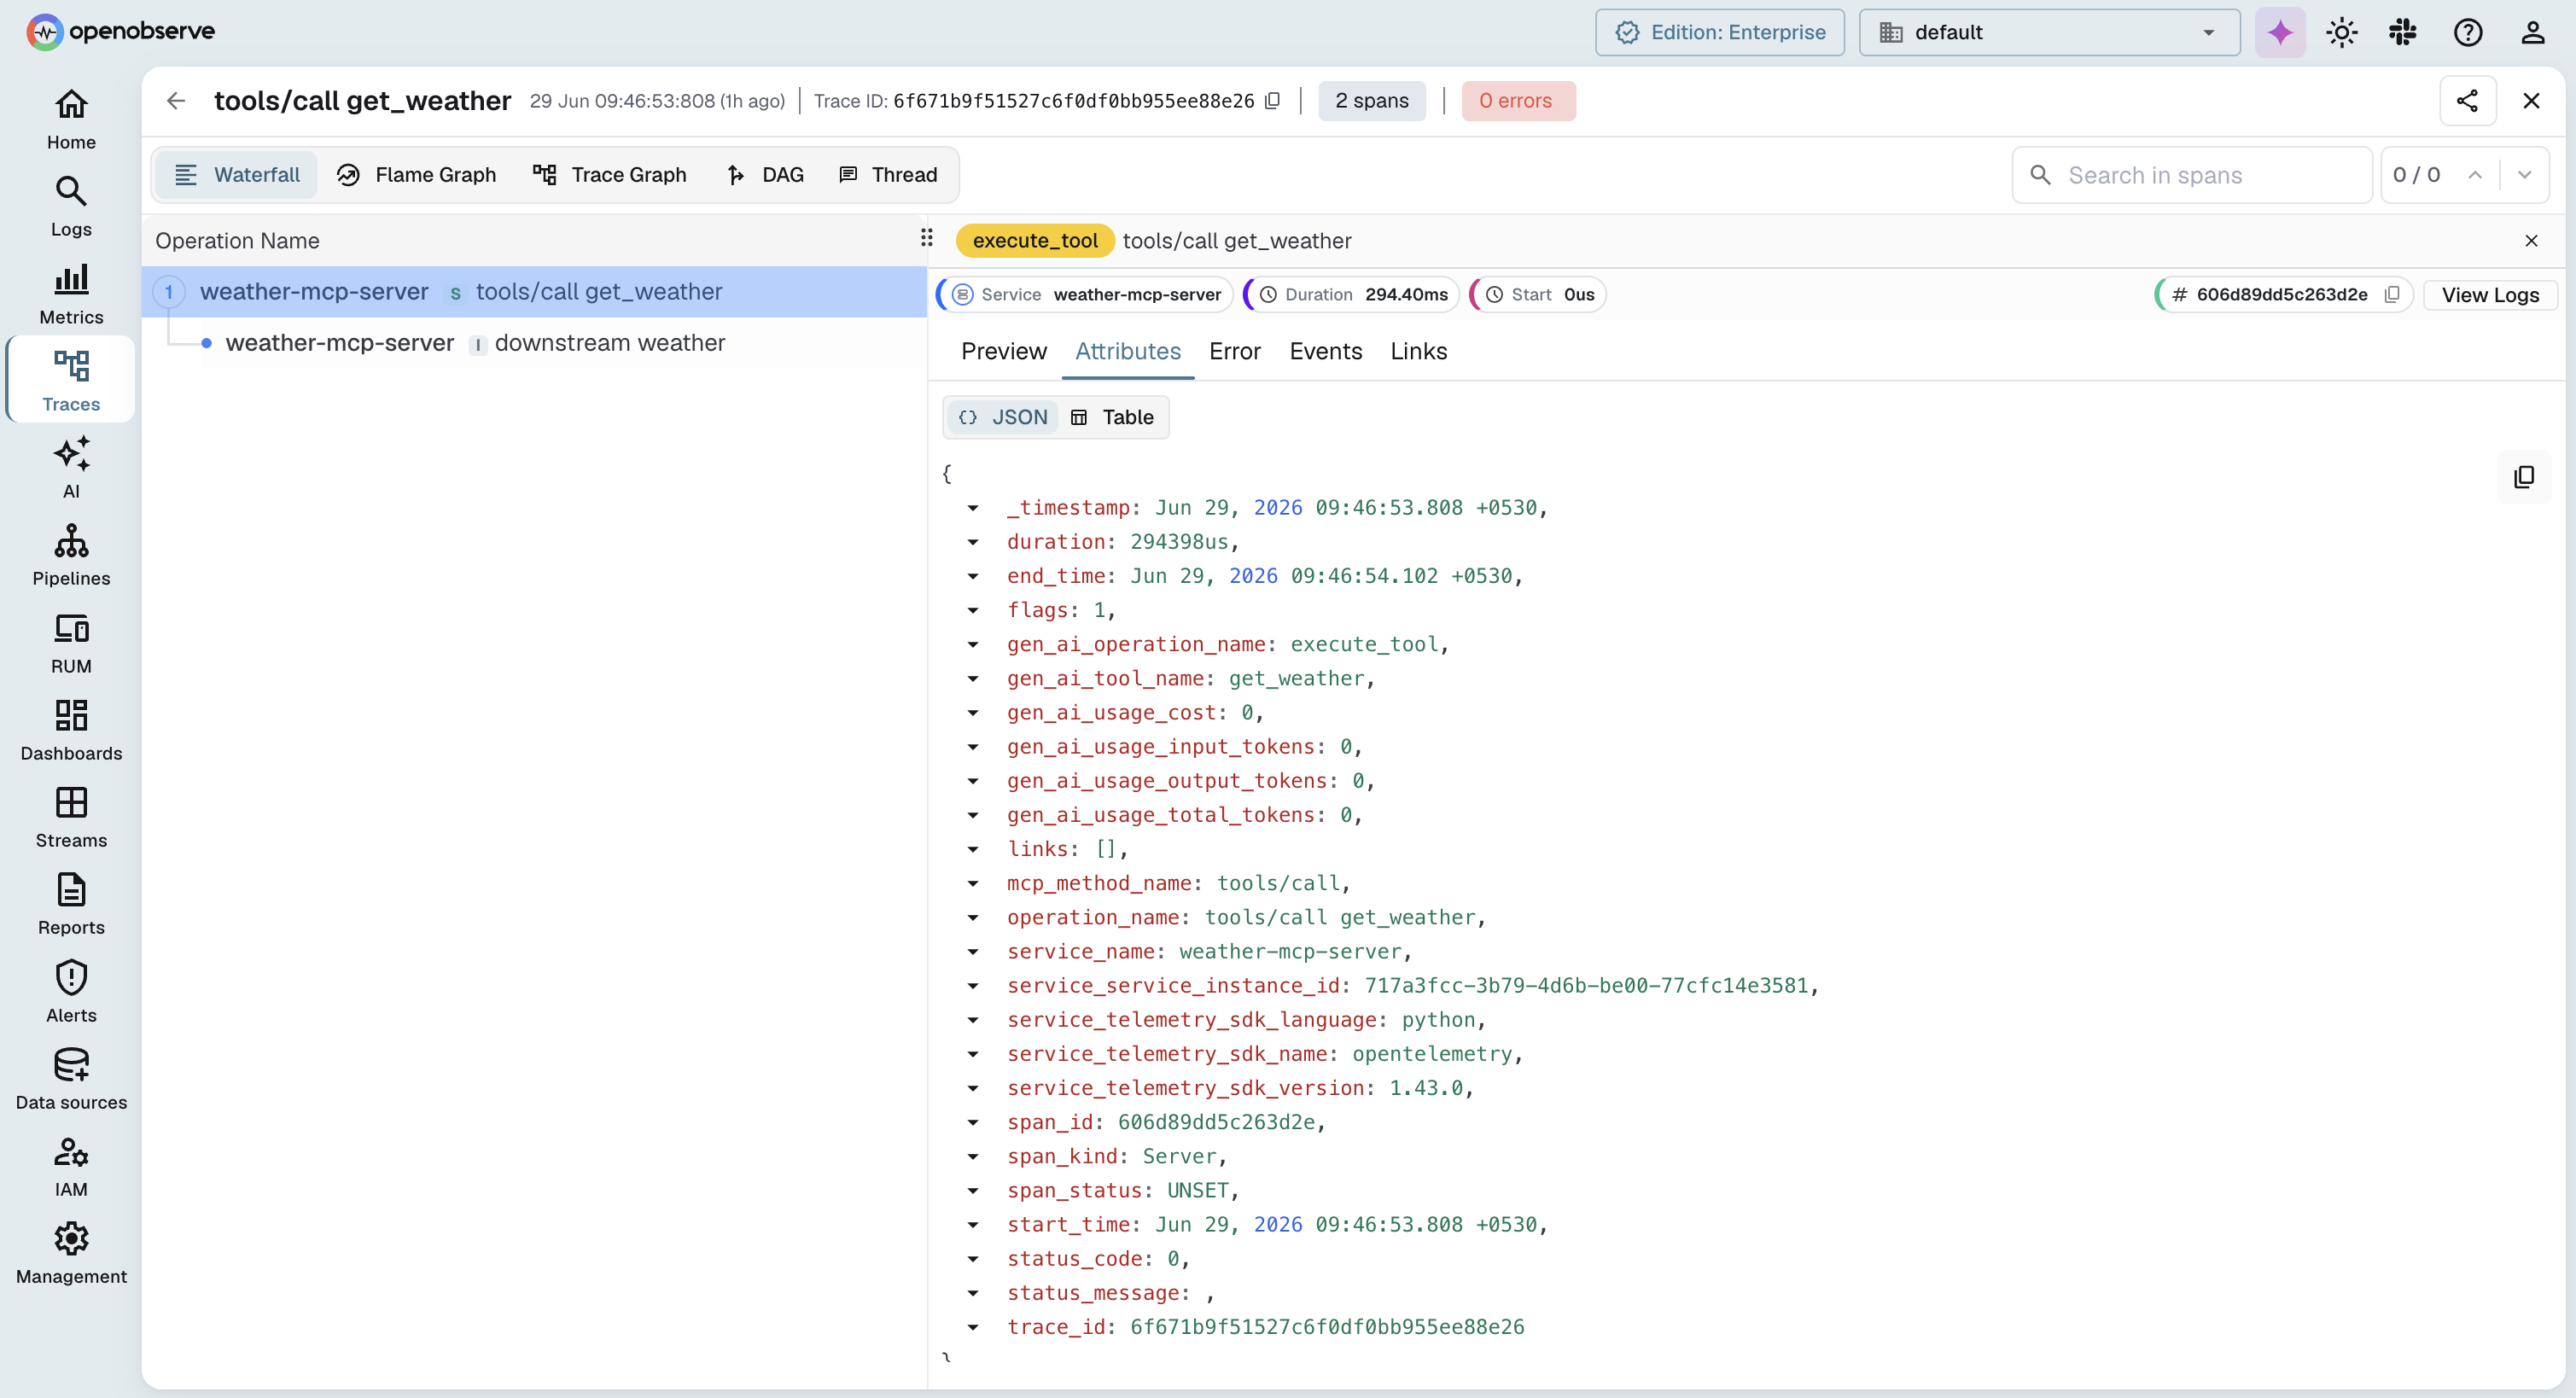Screen dimensions: 2576x1398
Task: Open Logs in the sidebar
Action: coord(71,206)
